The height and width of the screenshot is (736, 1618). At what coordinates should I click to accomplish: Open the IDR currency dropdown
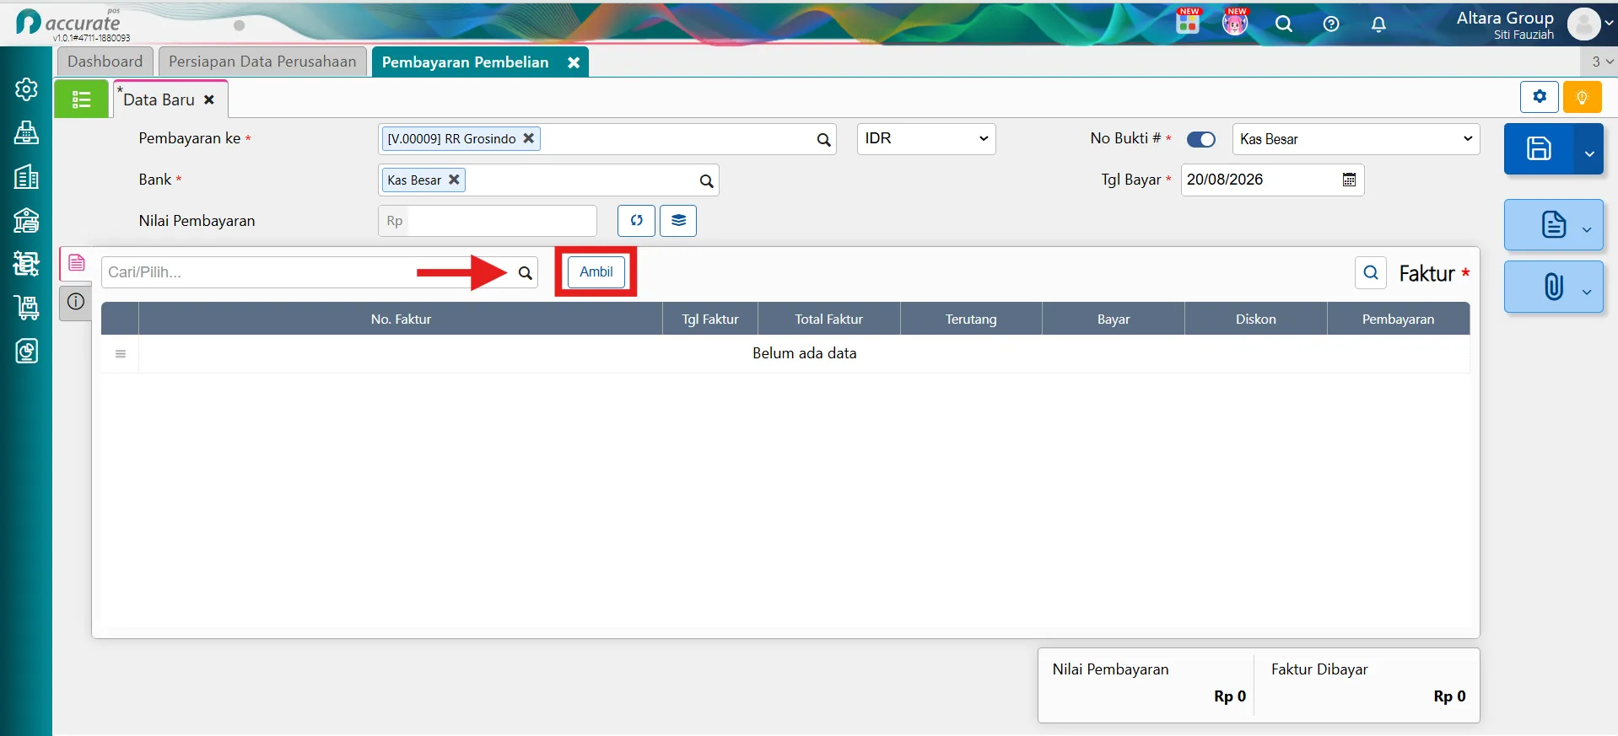[x=926, y=139]
